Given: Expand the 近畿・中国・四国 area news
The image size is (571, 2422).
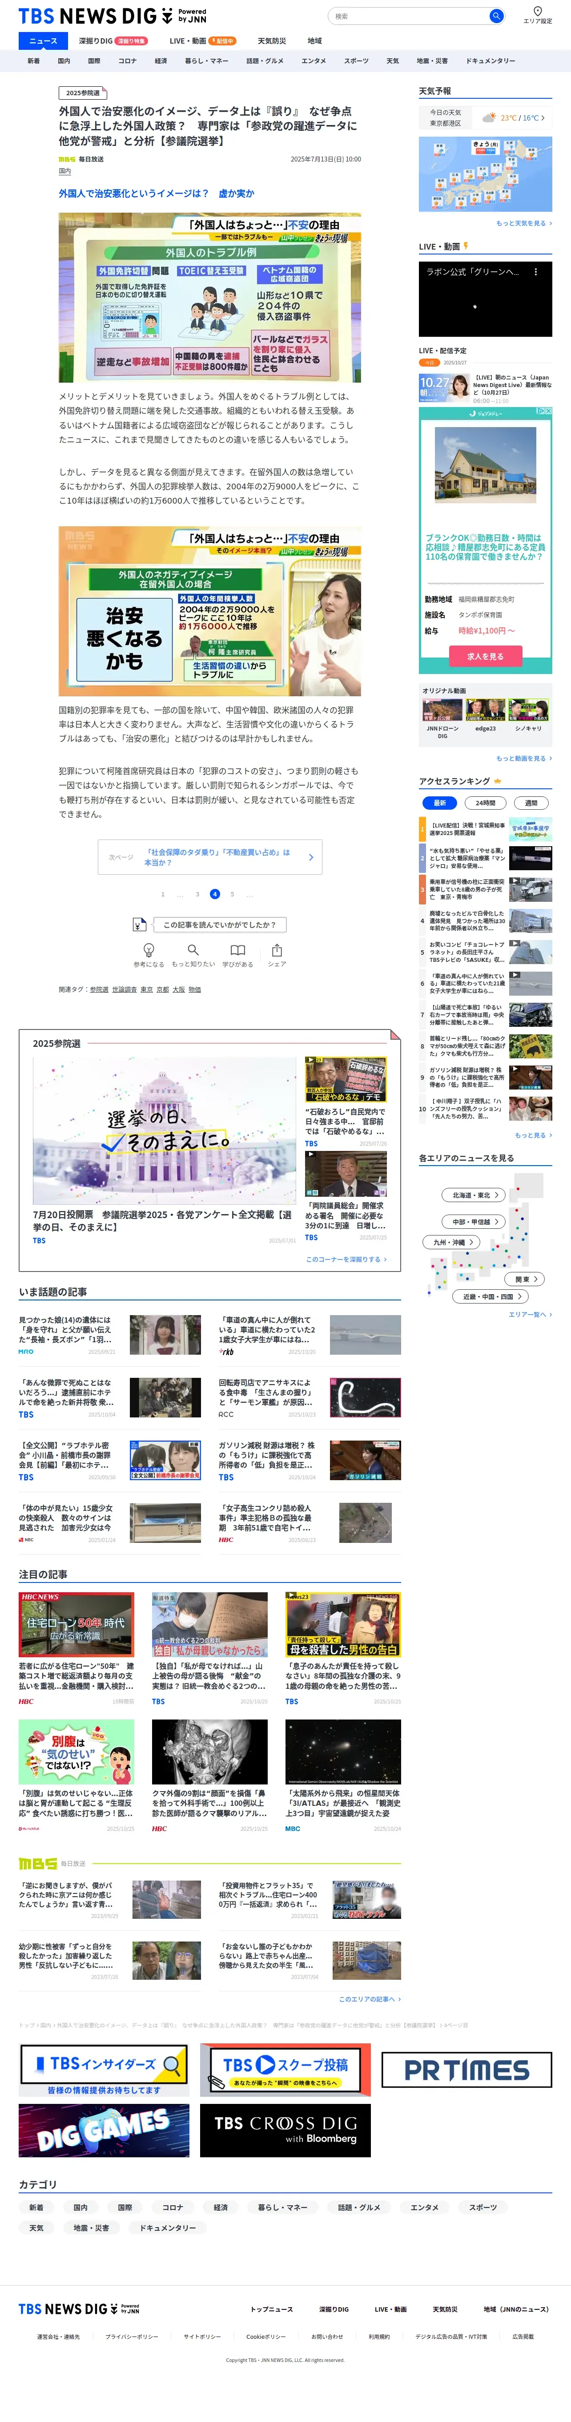Looking at the screenshot, I should 491,1296.
